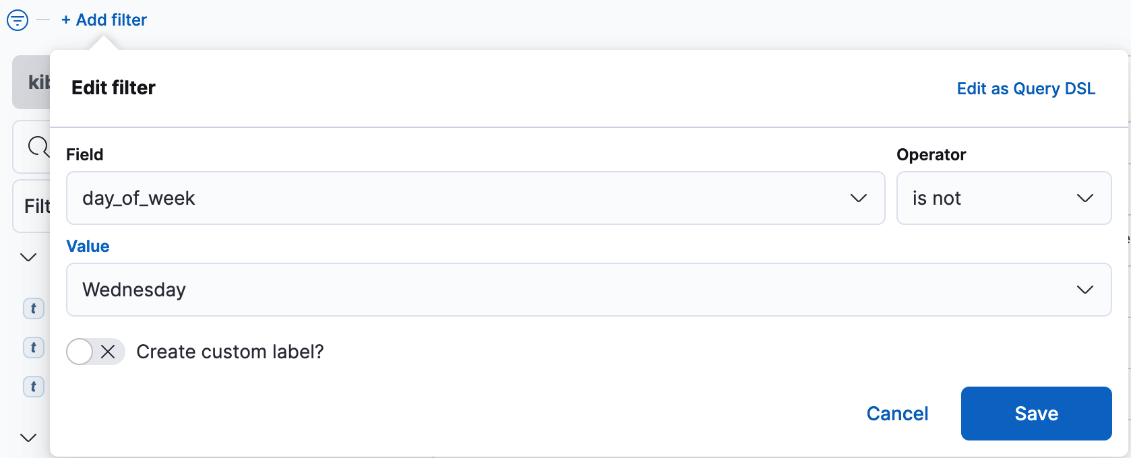
Task: Click the search magnifier in the sidebar
Action: coord(38,147)
